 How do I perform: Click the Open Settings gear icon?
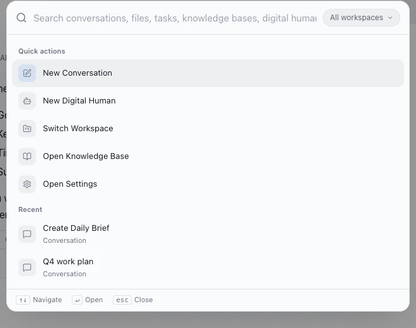(27, 184)
